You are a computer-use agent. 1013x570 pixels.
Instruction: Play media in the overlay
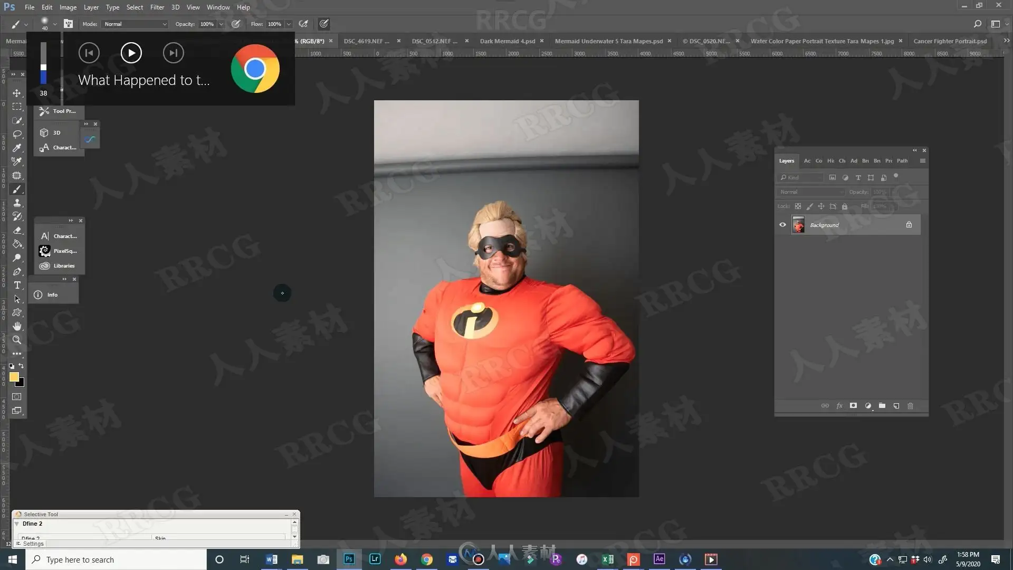click(x=131, y=53)
